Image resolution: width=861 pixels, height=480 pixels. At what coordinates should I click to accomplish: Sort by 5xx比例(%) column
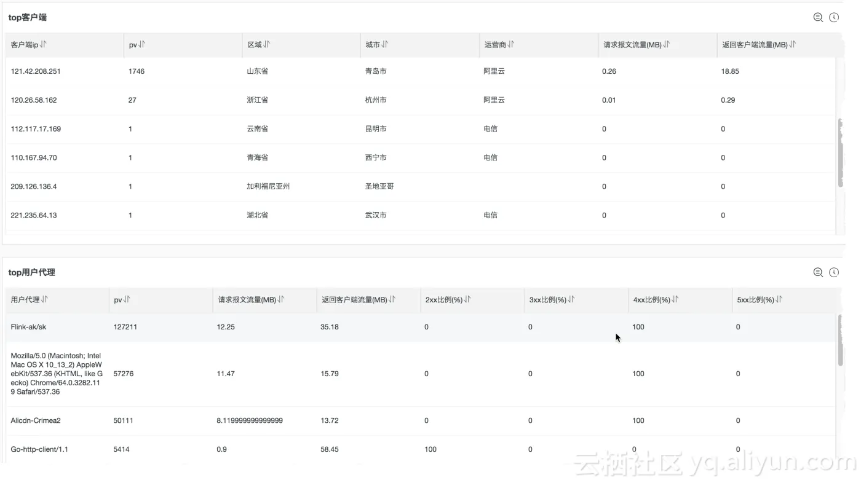779,299
